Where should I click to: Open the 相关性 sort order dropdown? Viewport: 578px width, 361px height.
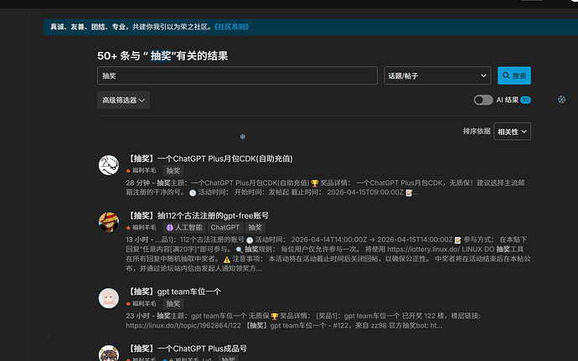513,132
